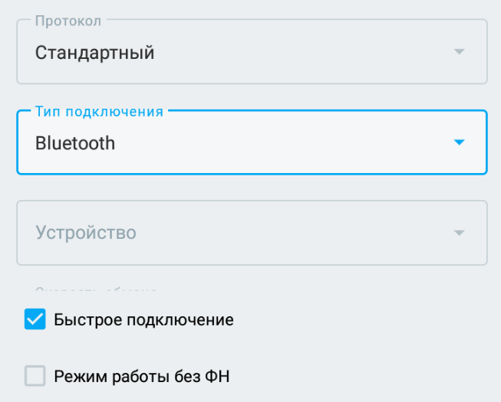The height and width of the screenshot is (402, 501).
Task: Click the partially hidden Скорость обмена label
Action: tap(96, 291)
